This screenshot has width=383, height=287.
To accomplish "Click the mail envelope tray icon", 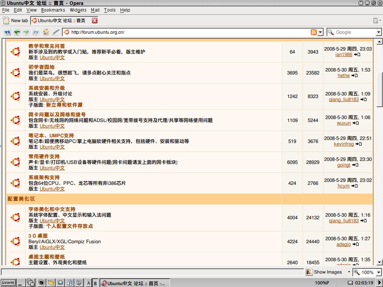I will 350,283.
